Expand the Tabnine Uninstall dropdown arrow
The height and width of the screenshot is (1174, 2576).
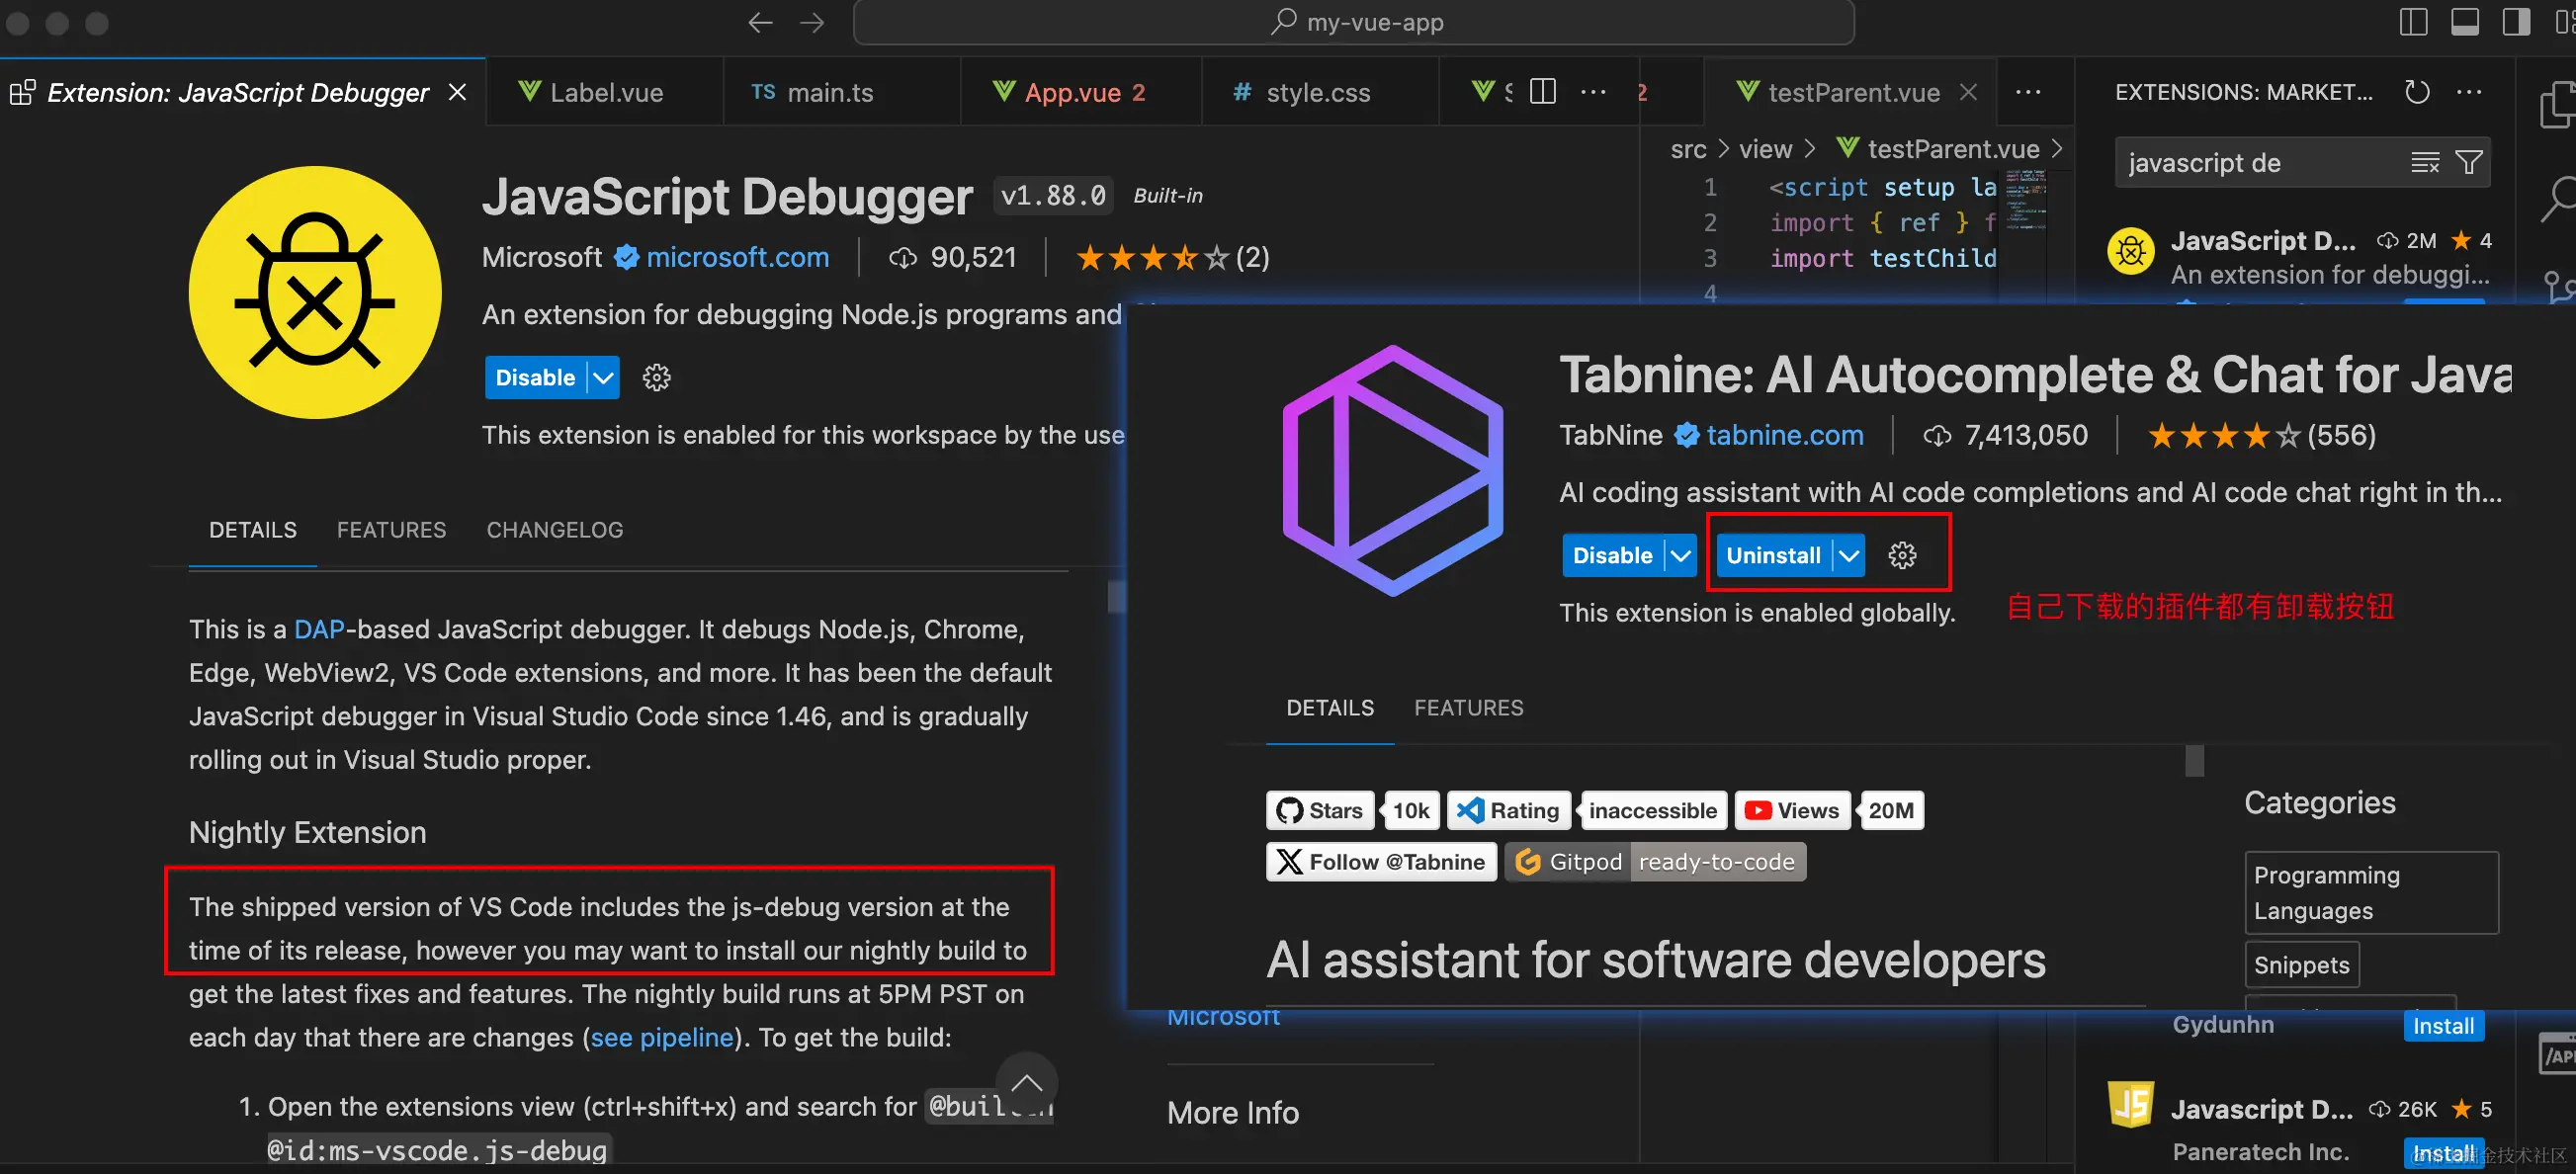pyautogui.click(x=1849, y=555)
